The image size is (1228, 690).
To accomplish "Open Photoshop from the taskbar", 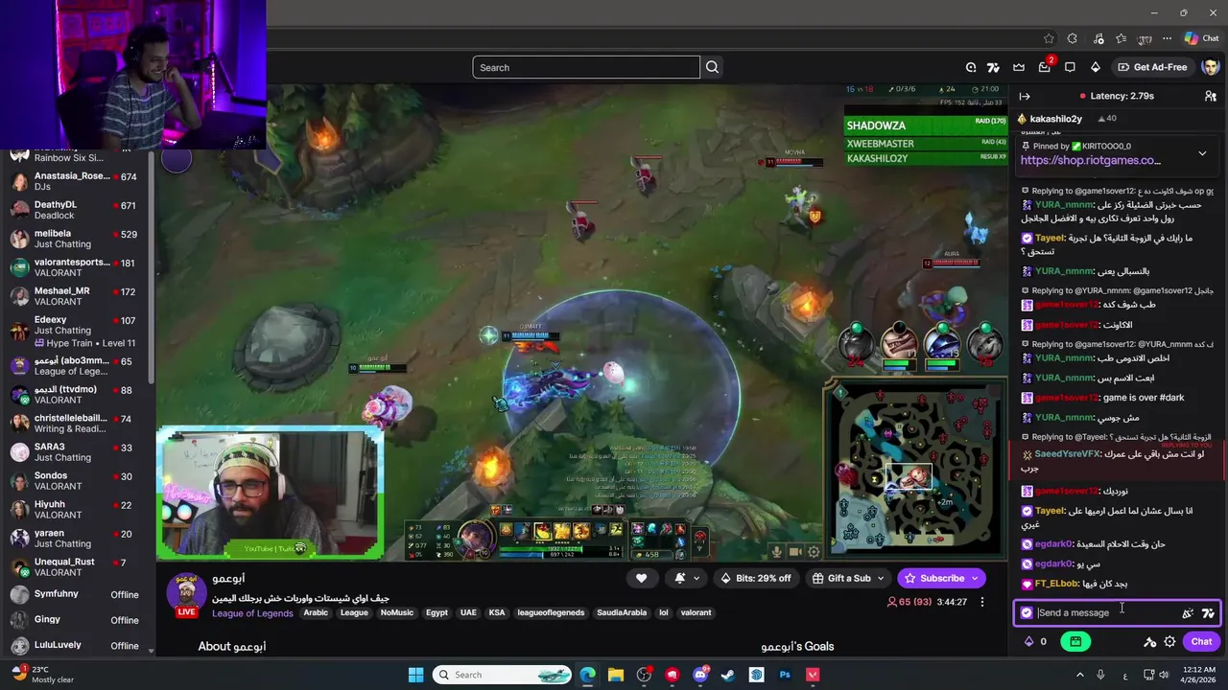I will pyautogui.click(x=785, y=675).
